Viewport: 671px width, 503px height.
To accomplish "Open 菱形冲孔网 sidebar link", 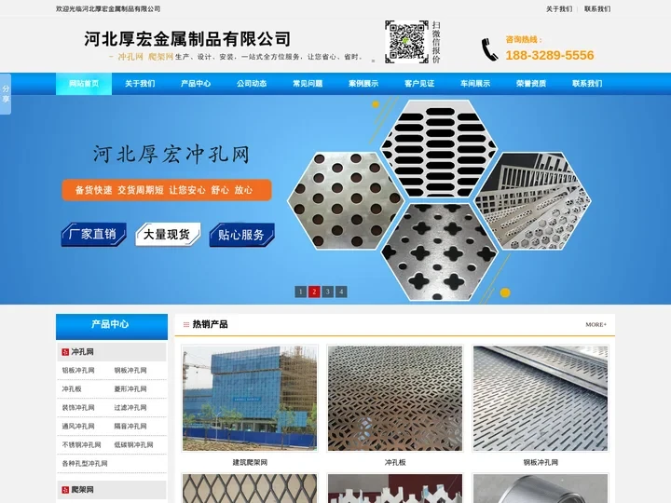I will point(130,388).
